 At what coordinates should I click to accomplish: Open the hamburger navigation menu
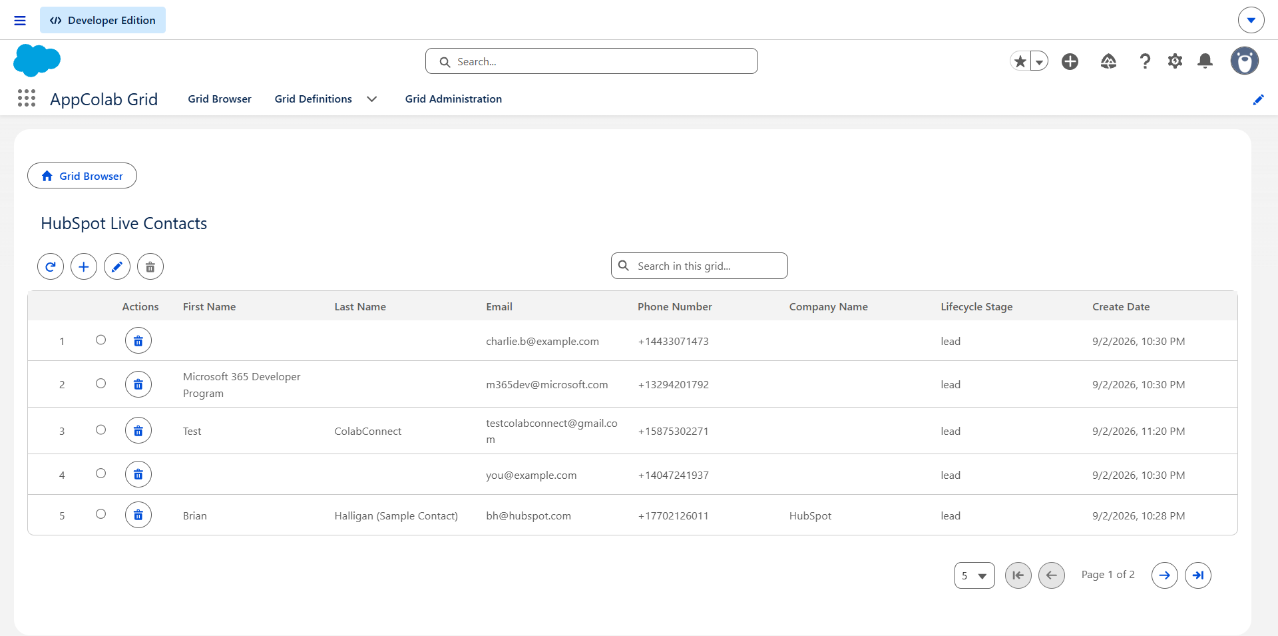point(20,21)
